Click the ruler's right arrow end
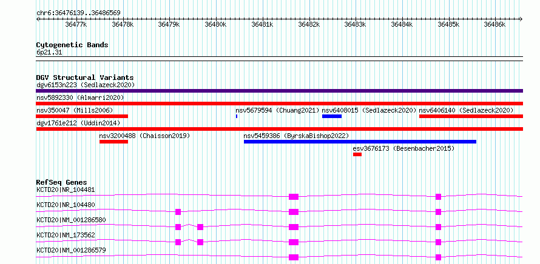 coord(521,19)
